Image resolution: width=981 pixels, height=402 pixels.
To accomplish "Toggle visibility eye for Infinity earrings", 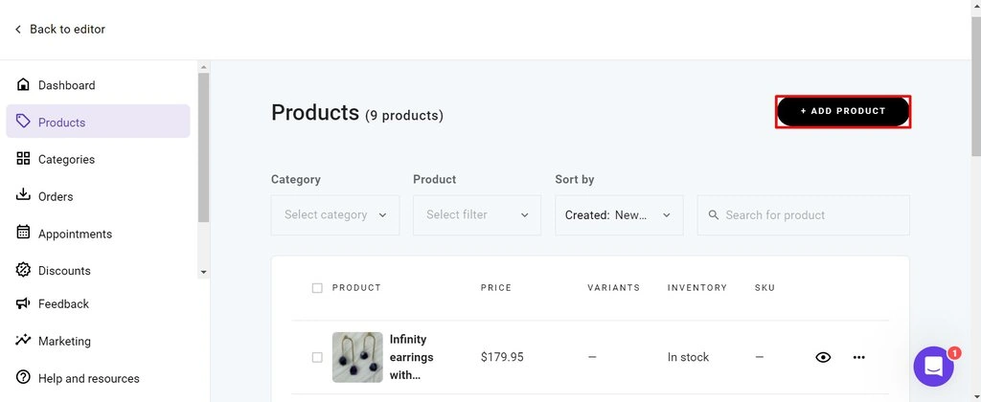I will [x=823, y=357].
